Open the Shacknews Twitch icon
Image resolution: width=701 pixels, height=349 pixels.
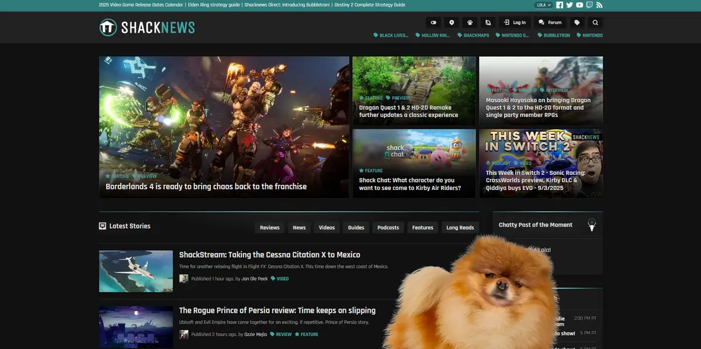(589, 5)
